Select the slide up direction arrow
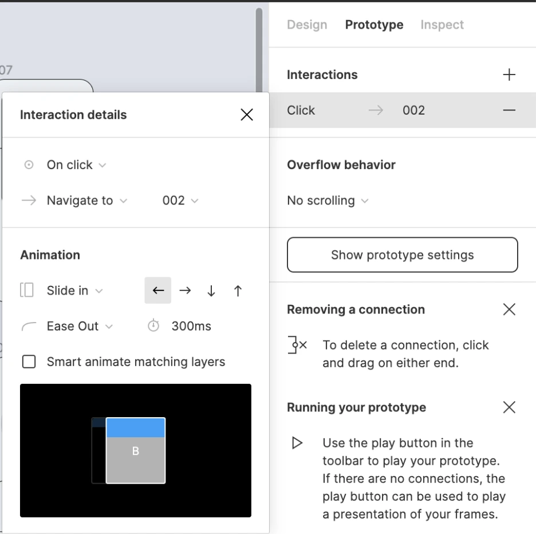The image size is (536, 534). point(238,290)
